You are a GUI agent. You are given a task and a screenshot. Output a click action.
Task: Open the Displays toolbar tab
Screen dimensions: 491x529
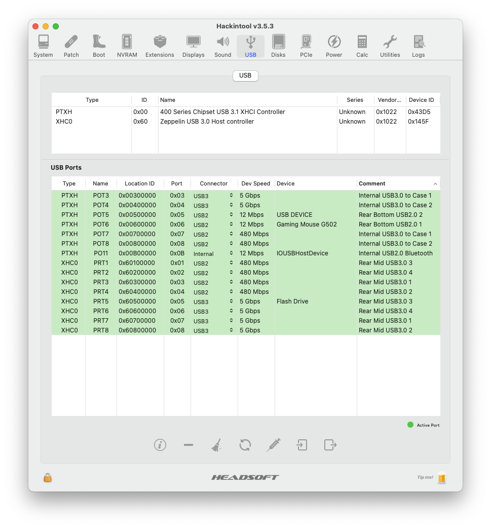[194, 46]
